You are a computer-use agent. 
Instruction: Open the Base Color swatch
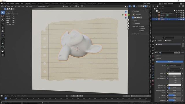(175, 74)
